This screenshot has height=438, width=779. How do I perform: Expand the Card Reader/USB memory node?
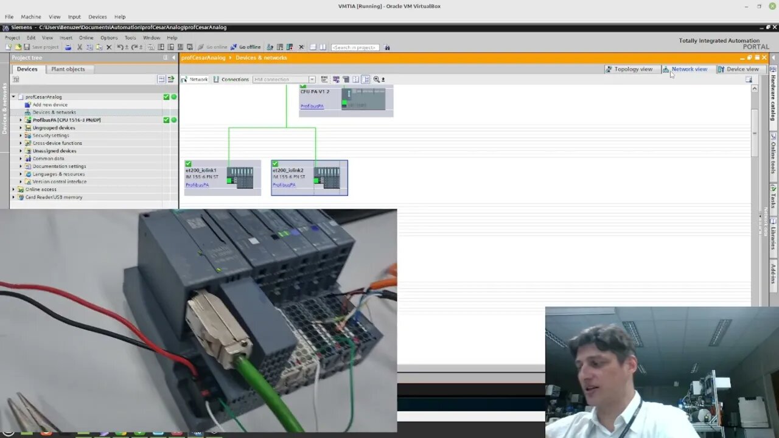click(x=13, y=197)
